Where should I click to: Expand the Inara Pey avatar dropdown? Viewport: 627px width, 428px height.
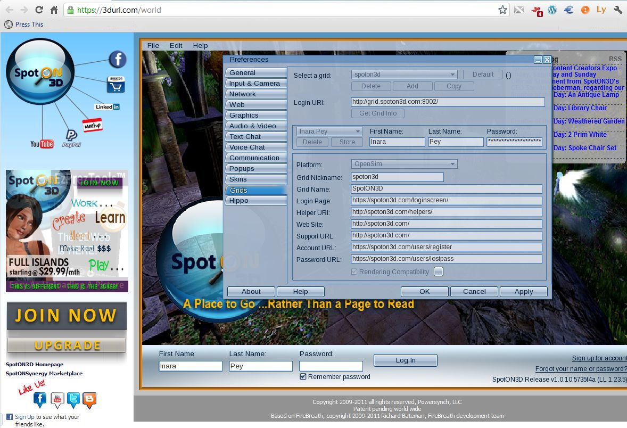(329, 131)
